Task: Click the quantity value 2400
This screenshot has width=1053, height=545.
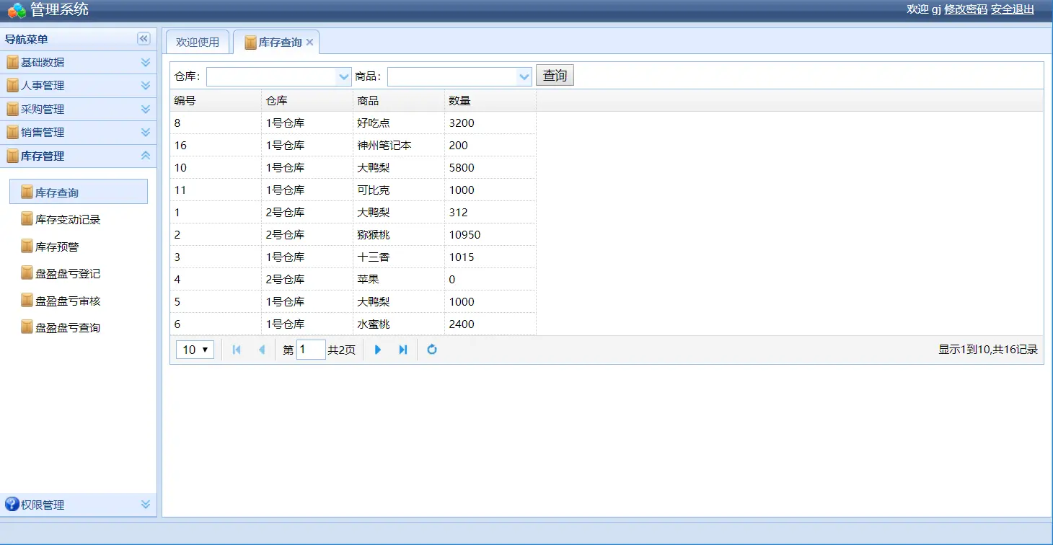Action: point(462,324)
